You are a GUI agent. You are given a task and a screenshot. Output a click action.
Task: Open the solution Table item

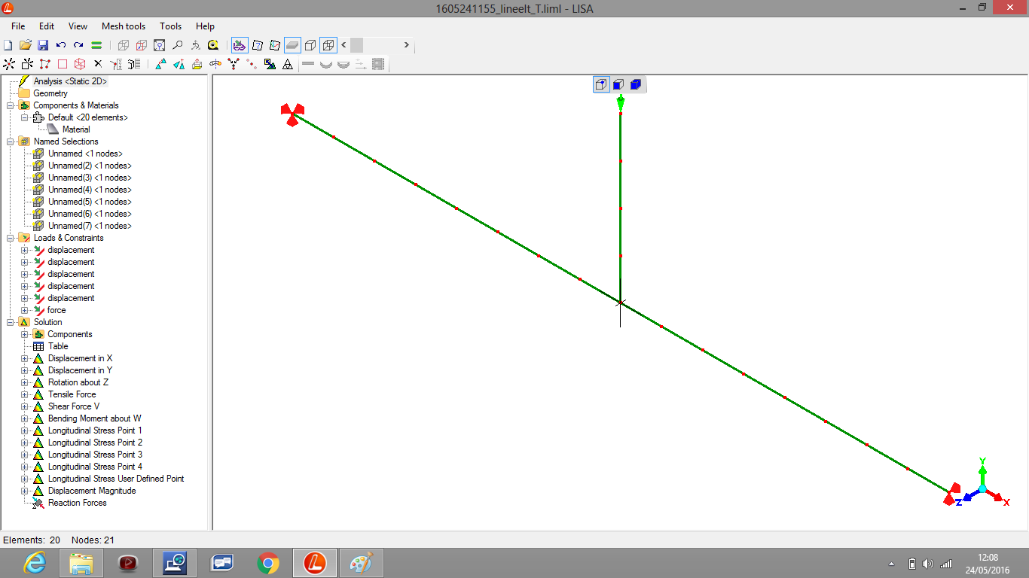coord(58,346)
